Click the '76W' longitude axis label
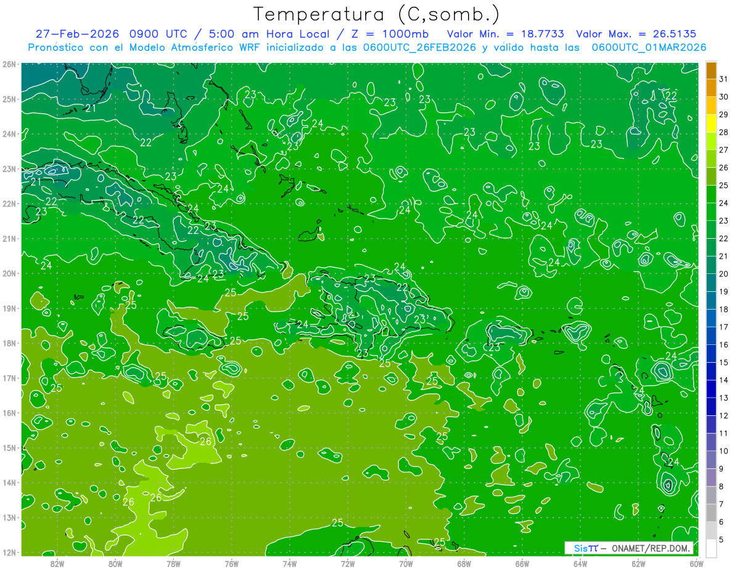This screenshot has width=740, height=572. [231, 563]
